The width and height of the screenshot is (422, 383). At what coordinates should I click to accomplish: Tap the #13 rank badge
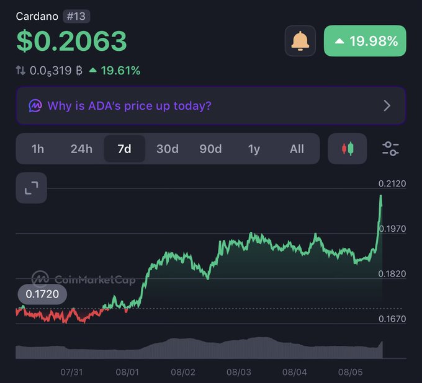[x=76, y=16]
